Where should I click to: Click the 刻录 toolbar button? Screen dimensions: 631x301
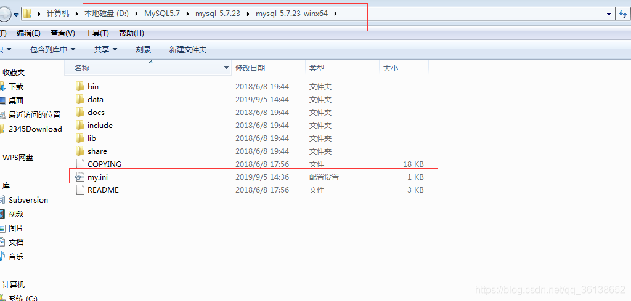point(144,49)
